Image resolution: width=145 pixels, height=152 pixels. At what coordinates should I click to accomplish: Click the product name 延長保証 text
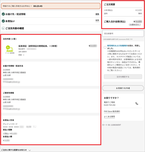coord(38,46)
